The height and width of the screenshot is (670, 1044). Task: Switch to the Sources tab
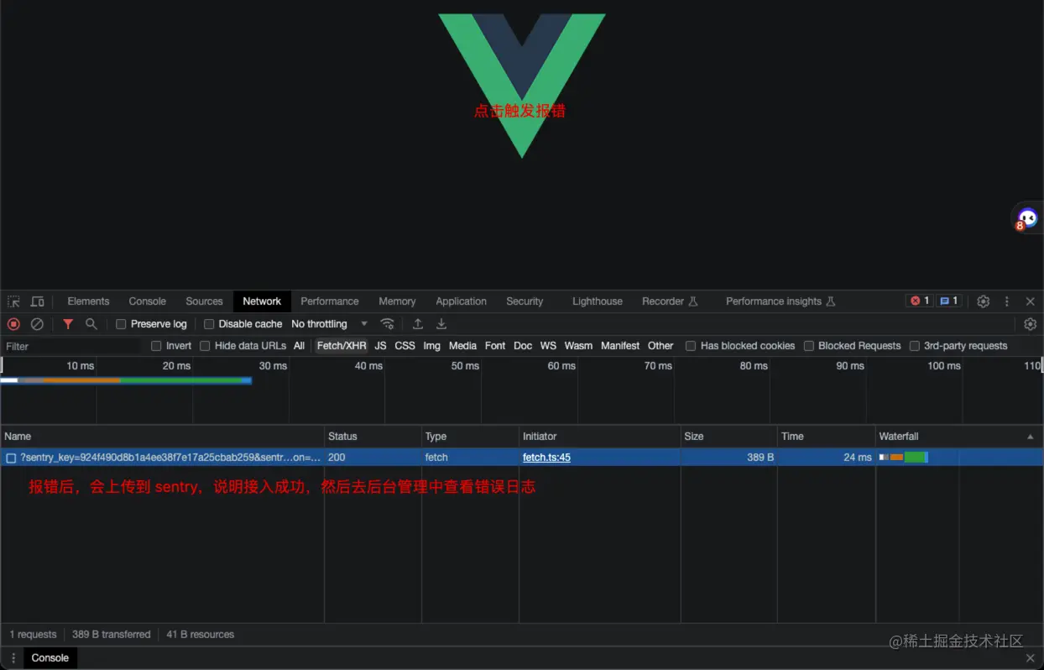(x=204, y=301)
